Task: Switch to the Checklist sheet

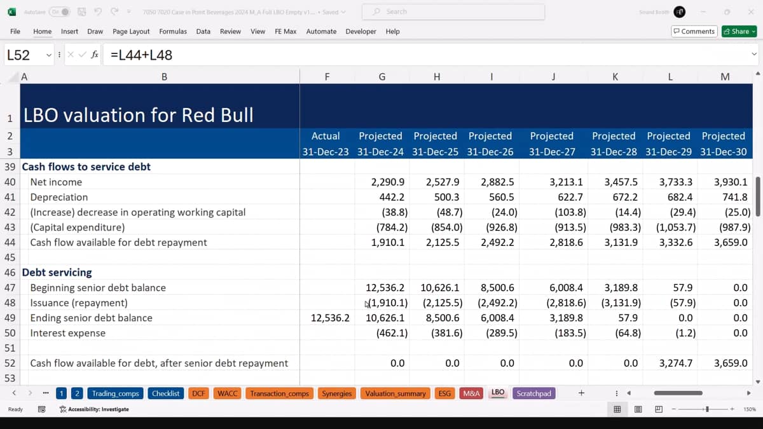Action: (x=166, y=393)
